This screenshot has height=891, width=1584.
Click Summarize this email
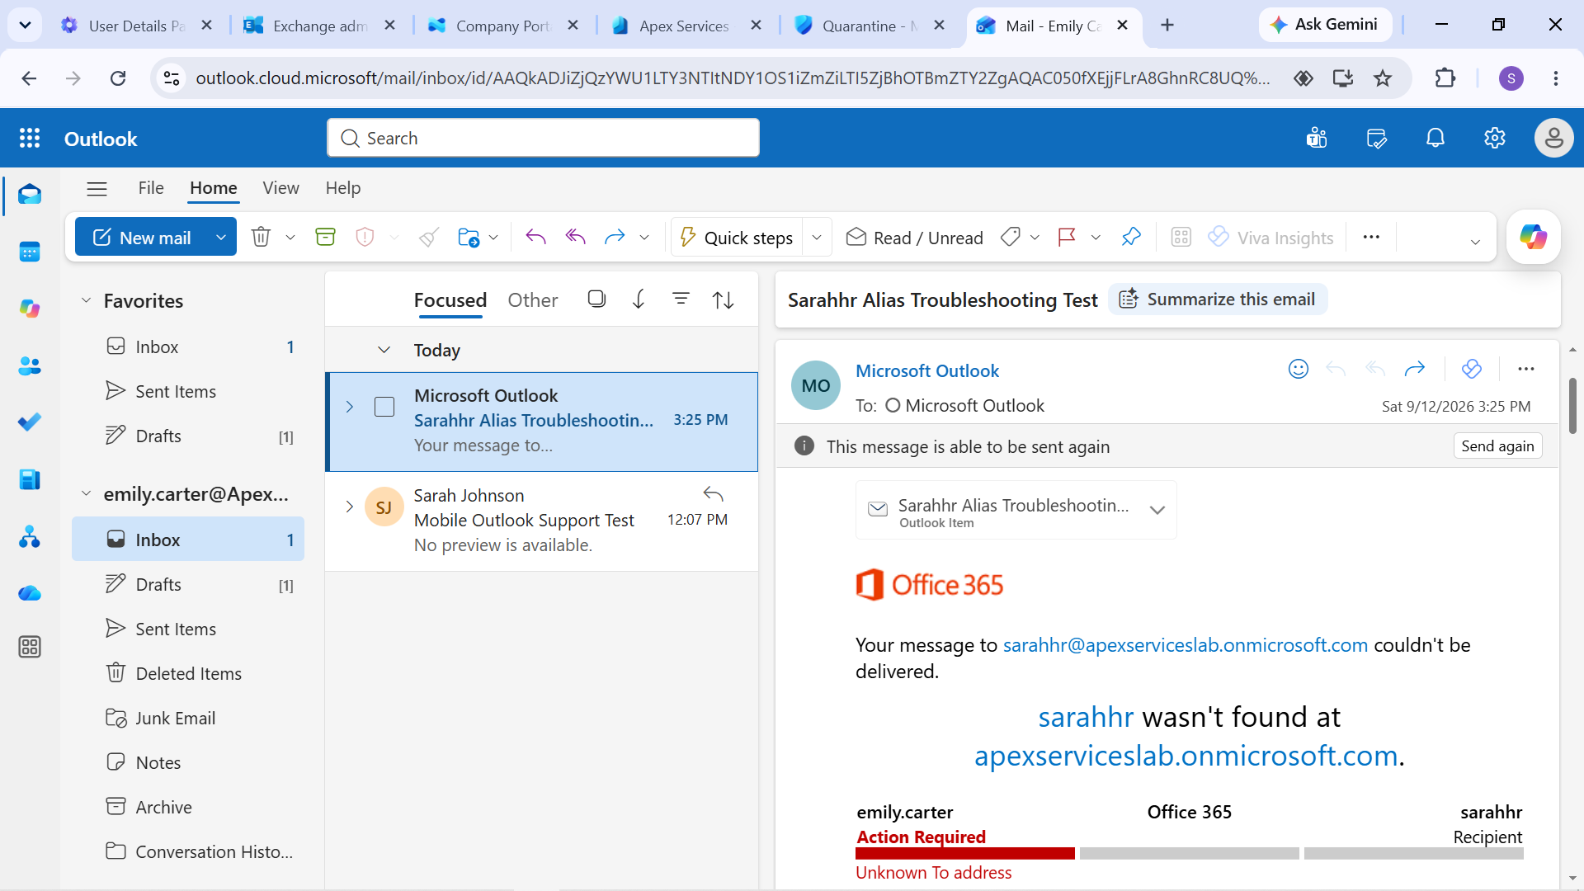pyautogui.click(x=1218, y=299)
